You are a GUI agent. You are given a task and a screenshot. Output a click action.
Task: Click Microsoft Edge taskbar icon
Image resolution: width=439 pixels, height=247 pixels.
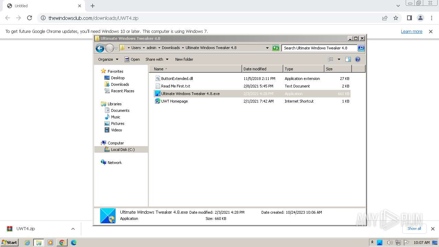click(73, 243)
